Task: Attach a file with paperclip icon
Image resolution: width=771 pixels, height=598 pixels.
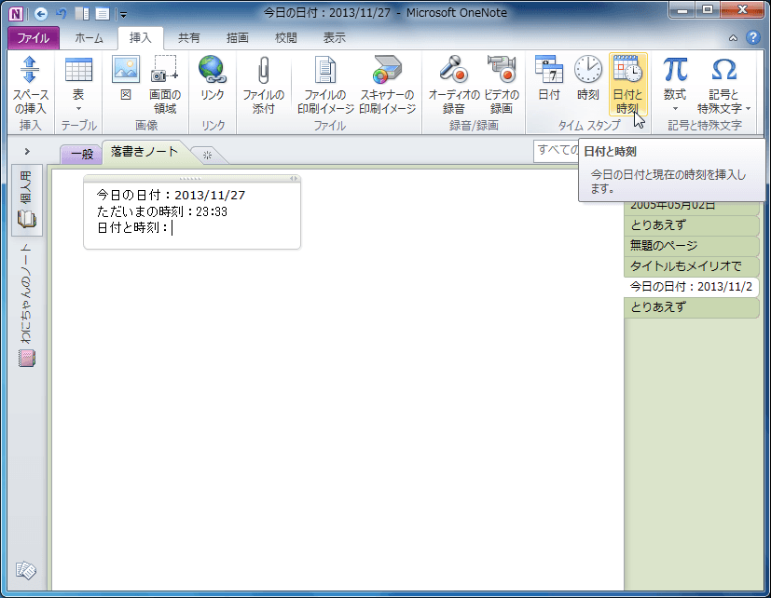Action: [x=264, y=85]
